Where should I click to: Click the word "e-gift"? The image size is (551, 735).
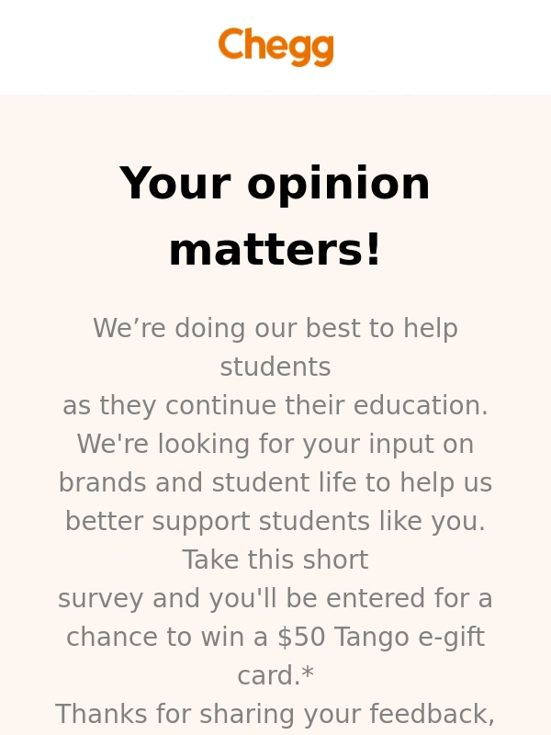pos(450,638)
